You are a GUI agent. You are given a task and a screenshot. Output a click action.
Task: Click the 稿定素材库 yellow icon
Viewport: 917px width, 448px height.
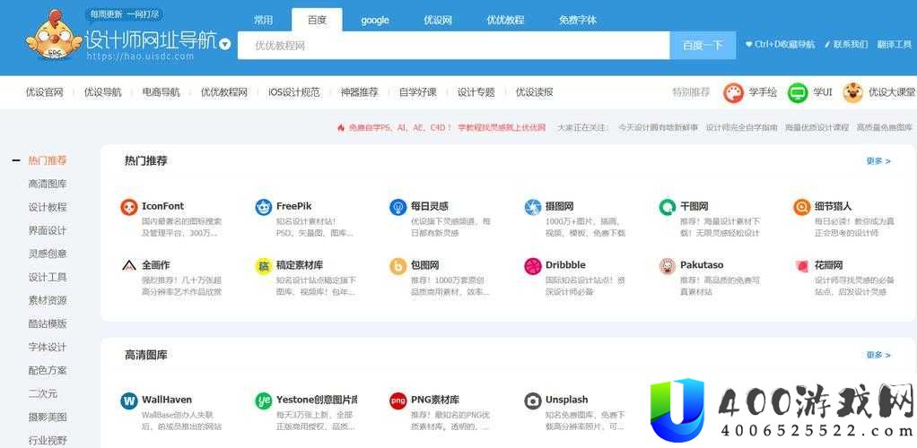pyautogui.click(x=263, y=266)
